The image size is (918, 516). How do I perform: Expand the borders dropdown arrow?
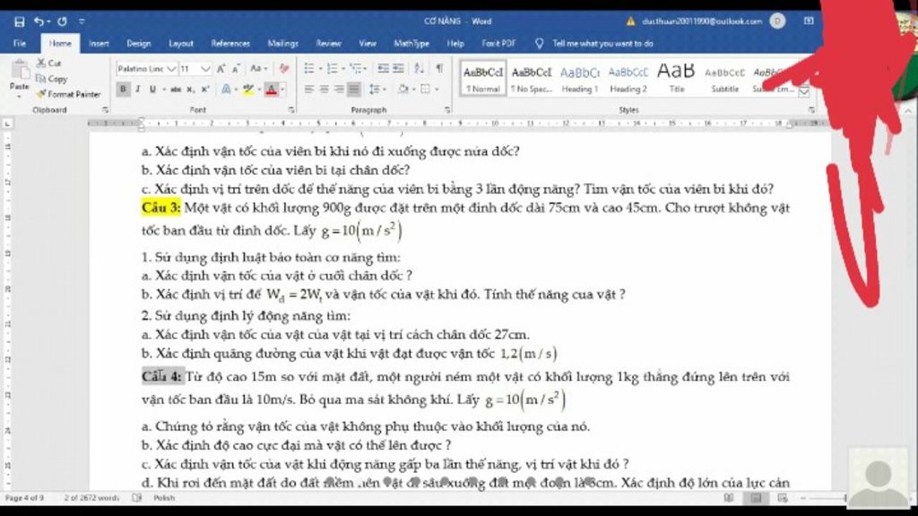click(437, 90)
